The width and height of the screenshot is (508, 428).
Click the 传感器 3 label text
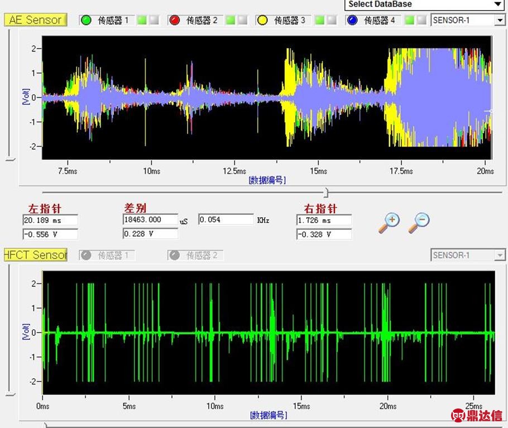pyautogui.click(x=290, y=21)
